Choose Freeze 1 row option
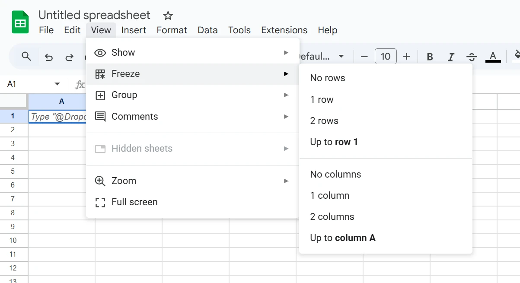This screenshot has width=520, height=283. 322,100
